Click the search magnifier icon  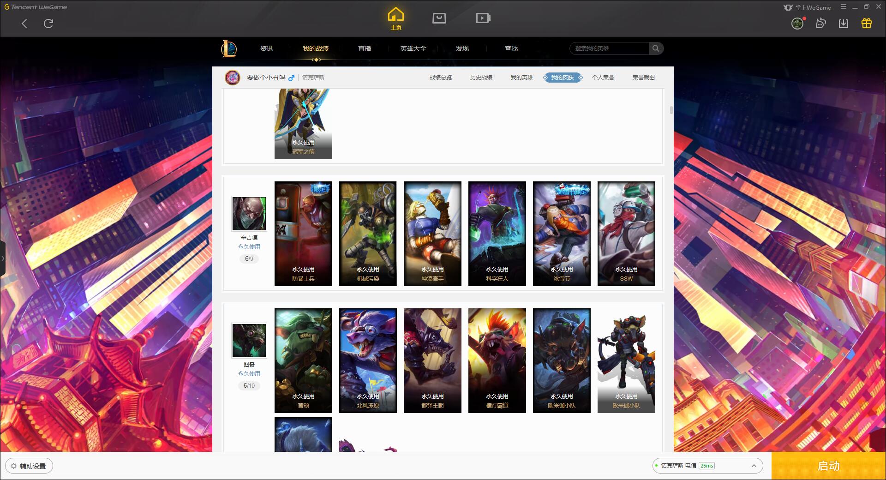[x=656, y=48]
